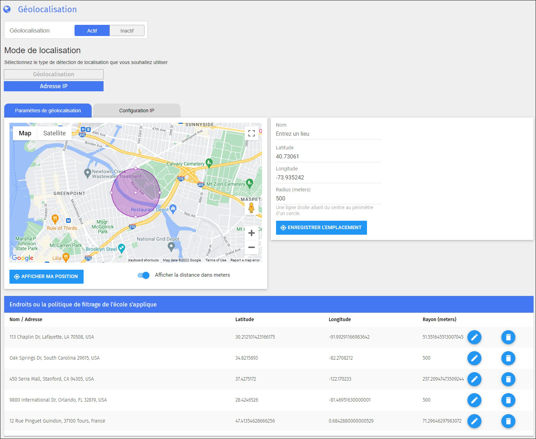Screen dimensions: 536x439
Task: Edit the 113 Chaplin Dr location
Action: click(474, 337)
